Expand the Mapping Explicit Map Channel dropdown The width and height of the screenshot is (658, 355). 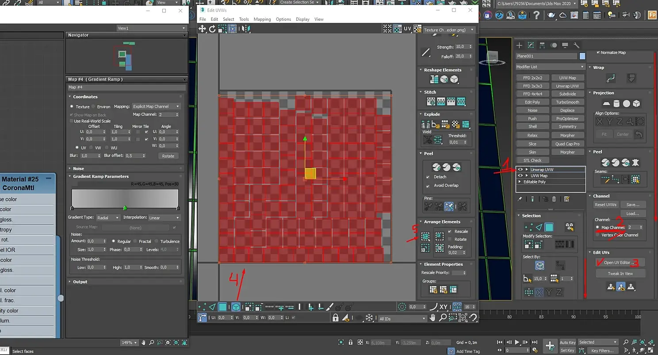click(156, 107)
